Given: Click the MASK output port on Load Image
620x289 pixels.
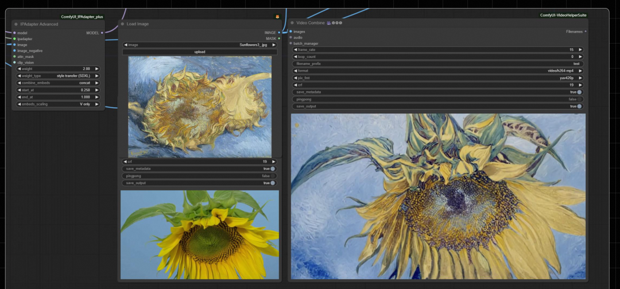Looking at the screenshot, I should point(279,38).
